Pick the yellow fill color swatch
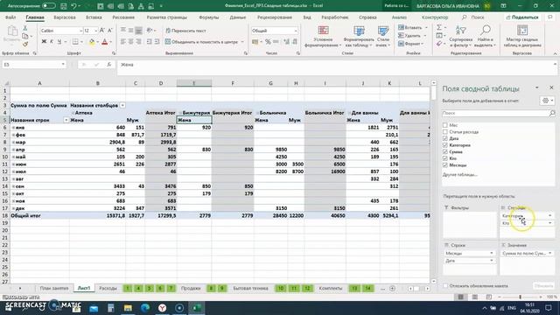The image size is (560, 315). 92,42
